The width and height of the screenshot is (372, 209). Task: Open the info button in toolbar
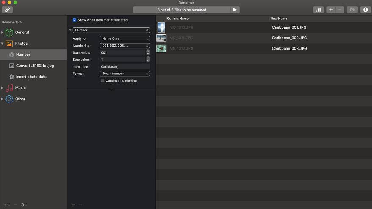(x=365, y=10)
